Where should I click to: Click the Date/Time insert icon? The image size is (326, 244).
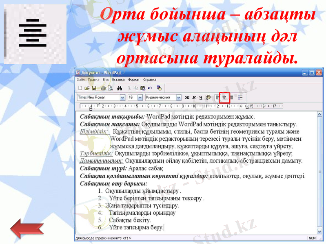(x=159, y=88)
